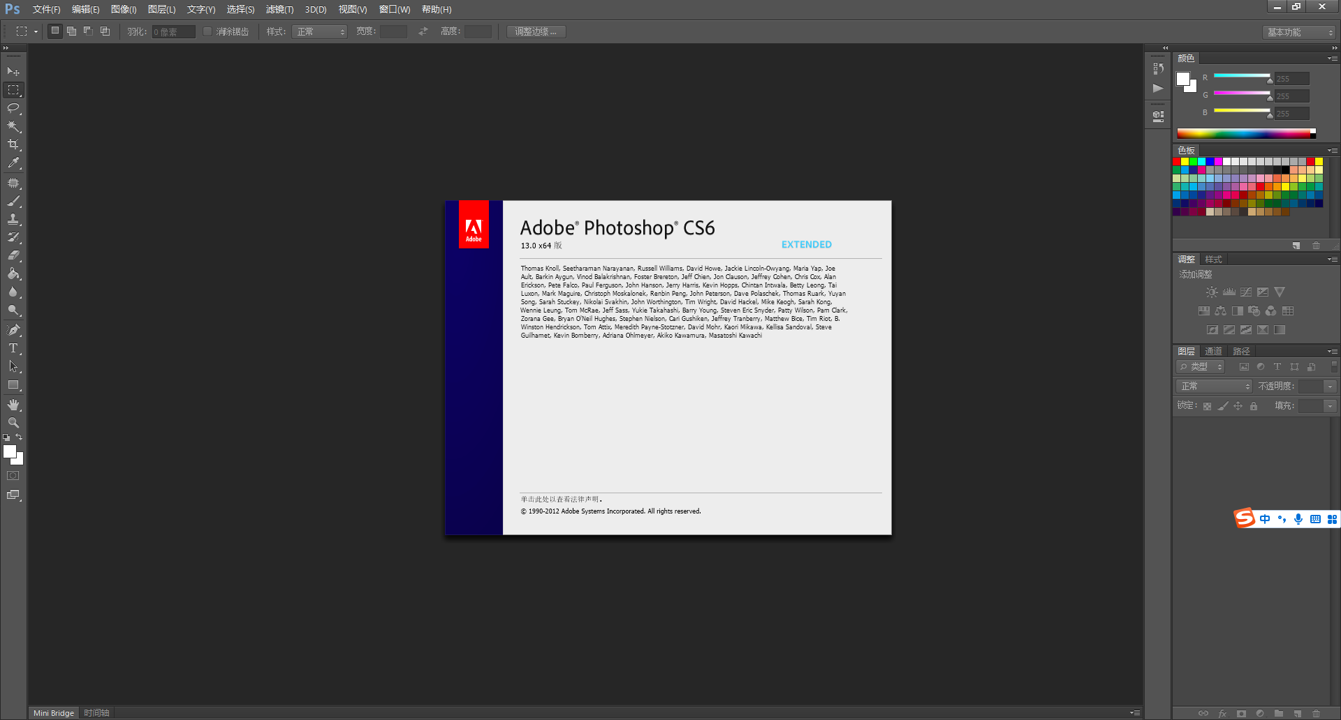Select the Eyedropper tool
The width and height of the screenshot is (1341, 720).
[x=13, y=163]
